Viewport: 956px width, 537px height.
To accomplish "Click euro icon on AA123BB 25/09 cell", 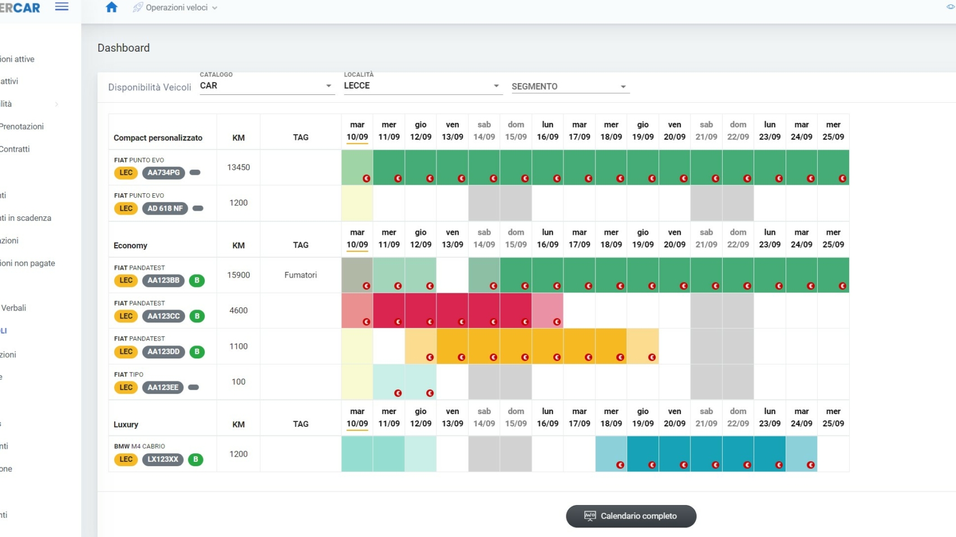I will [842, 286].
